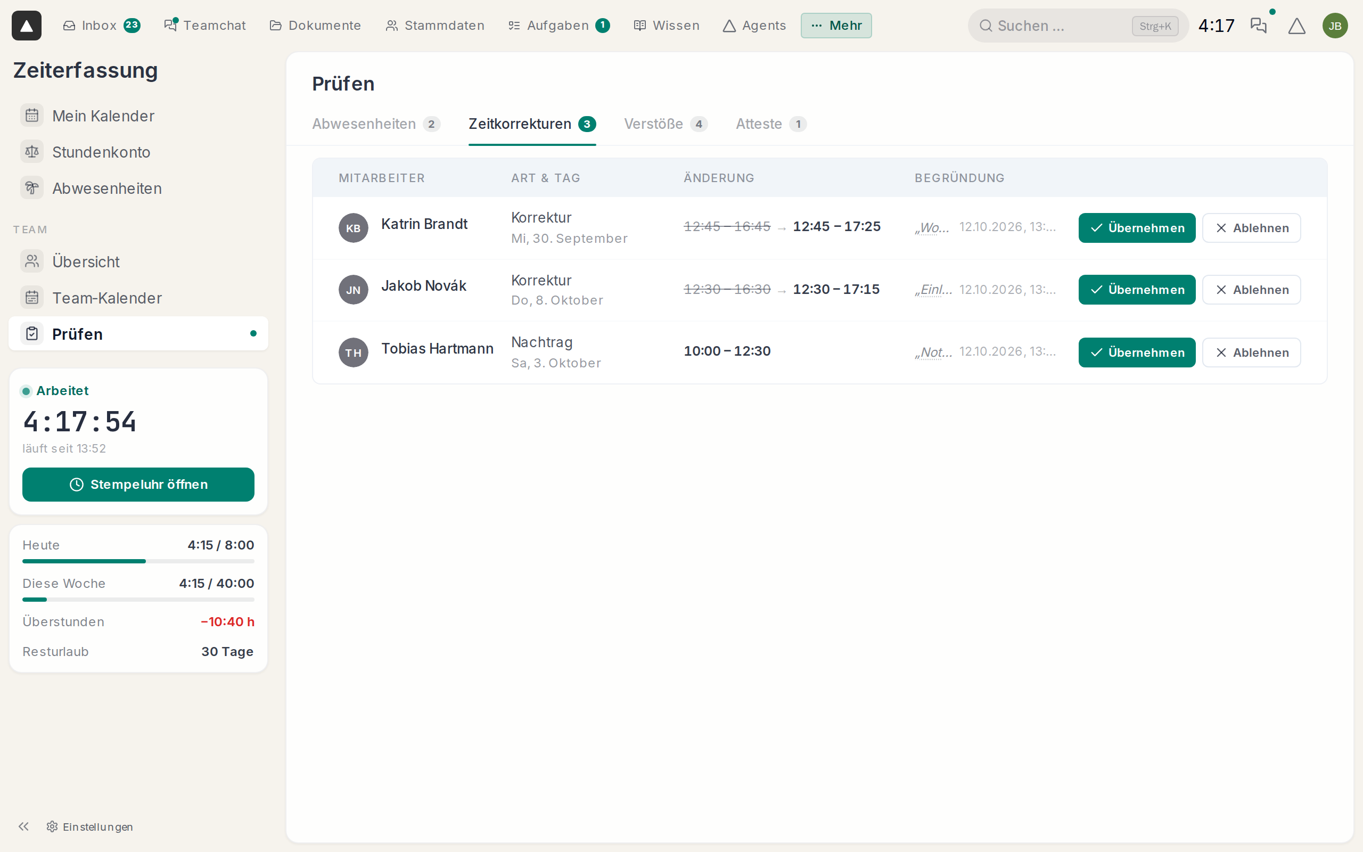Open Dokumente in top navigation
This screenshot has width=1363, height=852.
[x=315, y=26]
